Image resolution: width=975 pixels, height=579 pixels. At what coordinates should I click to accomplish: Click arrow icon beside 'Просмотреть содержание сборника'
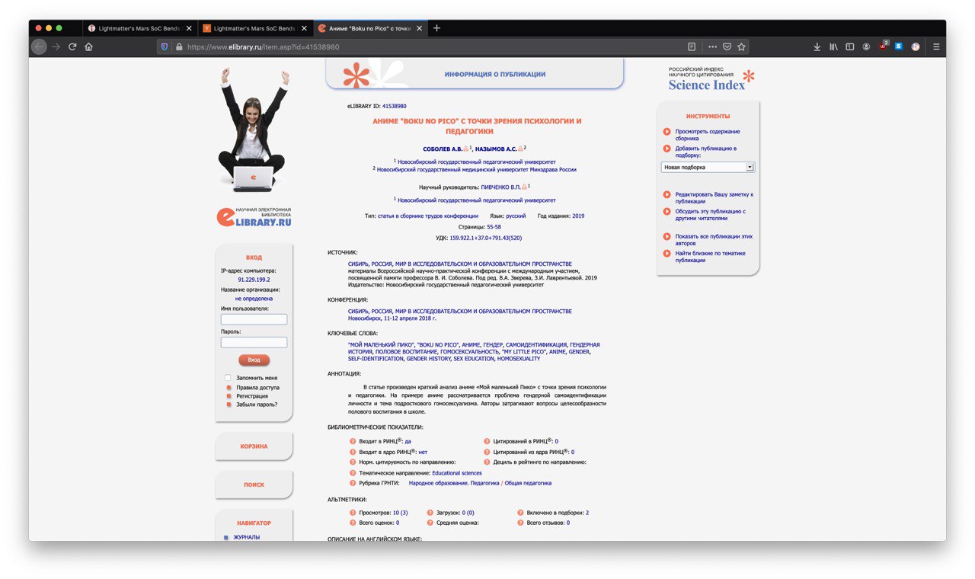667,132
